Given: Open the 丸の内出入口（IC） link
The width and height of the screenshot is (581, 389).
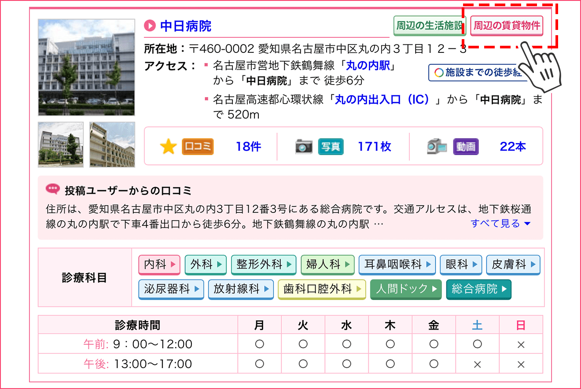Looking at the screenshot, I should click(382, 99).
